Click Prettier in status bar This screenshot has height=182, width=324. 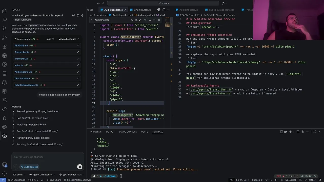coord(310,180)
